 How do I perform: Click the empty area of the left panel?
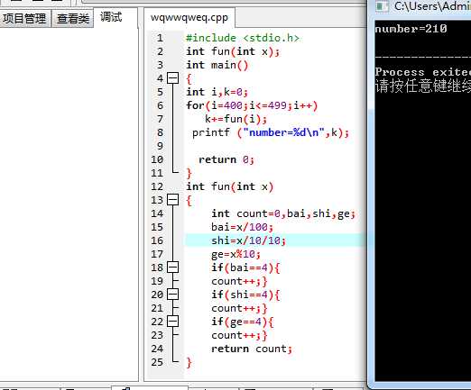69,204
